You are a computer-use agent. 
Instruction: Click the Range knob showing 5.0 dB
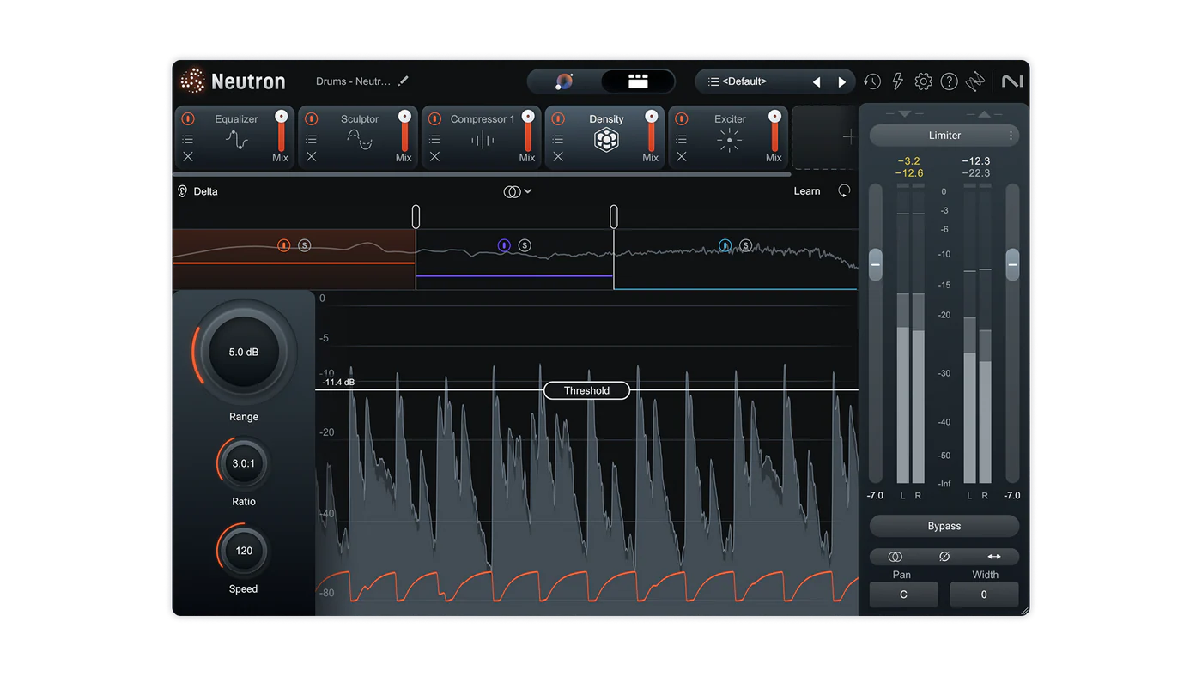[244, 352]
